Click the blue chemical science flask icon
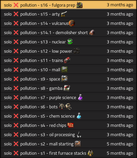Screen dimensions: 137x158 79,116
